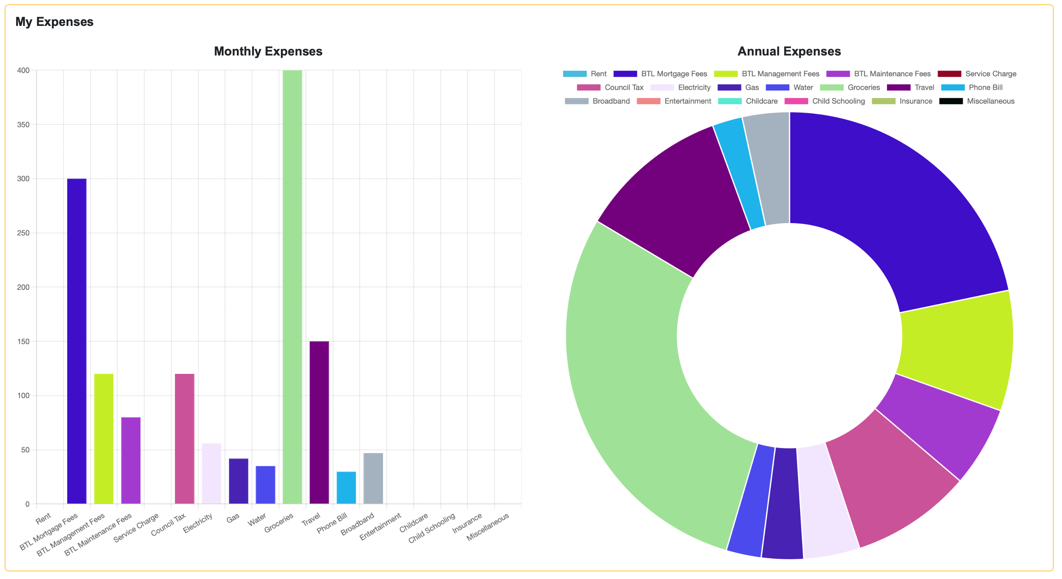Image resolution: width=1062 pixels, height=579 pixels.
Task: Click the BTL Mortgage Fees bar
Action: (77, 342)
